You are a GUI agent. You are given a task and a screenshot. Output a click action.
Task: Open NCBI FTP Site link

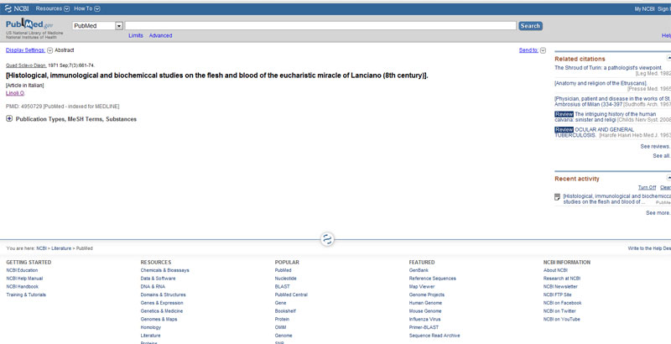pos(557,294)
